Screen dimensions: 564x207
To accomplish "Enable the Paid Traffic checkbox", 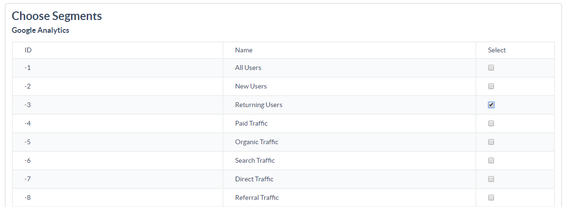I will coord(491,123).
